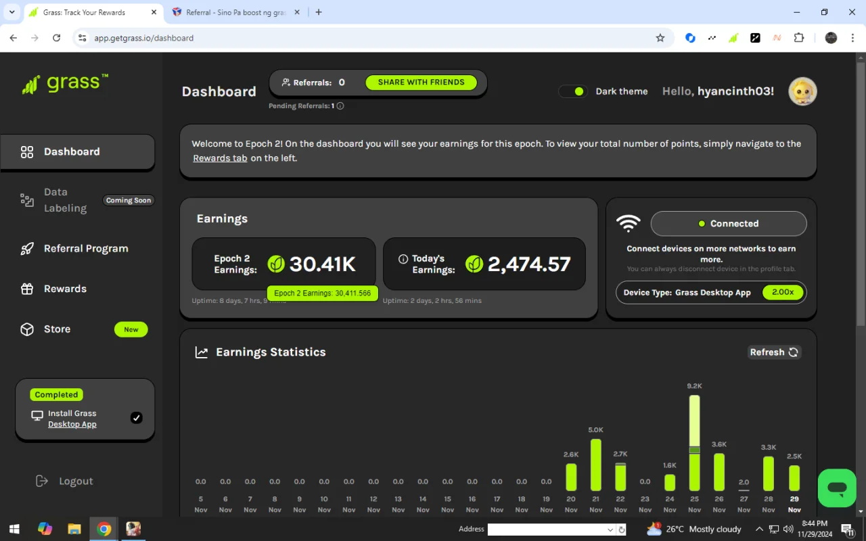The image size is (866, 541).
Task: Click the 20 Nov 2.6K bar
Action: click(571, 477)
